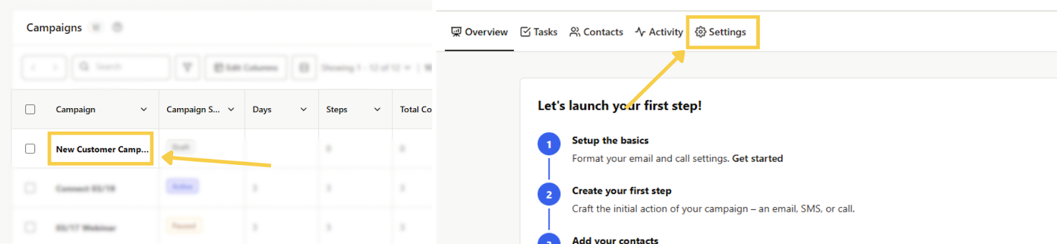Click the Paused status badge in third row
Screen dimensions: 1057x244
tap(184, 226)
